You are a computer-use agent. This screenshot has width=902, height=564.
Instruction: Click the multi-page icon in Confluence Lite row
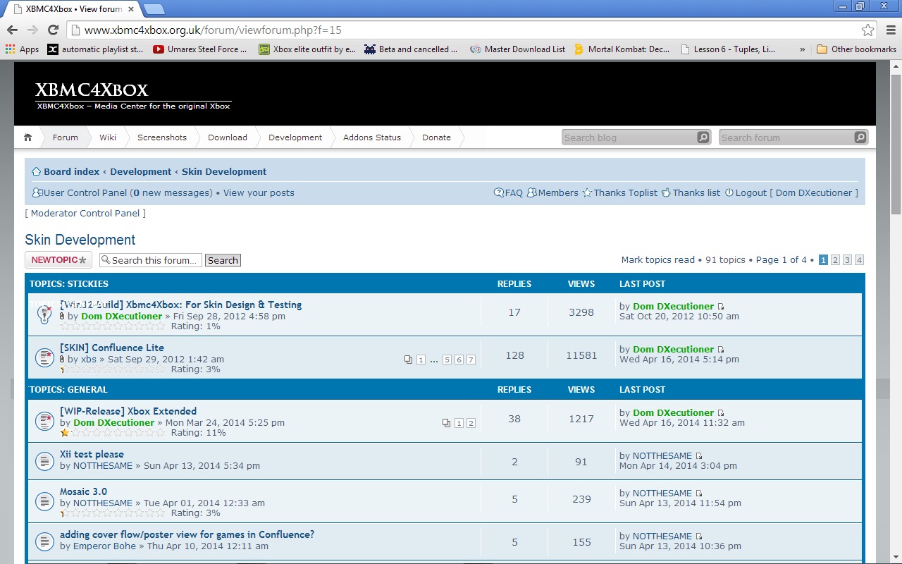coord(408,360)
